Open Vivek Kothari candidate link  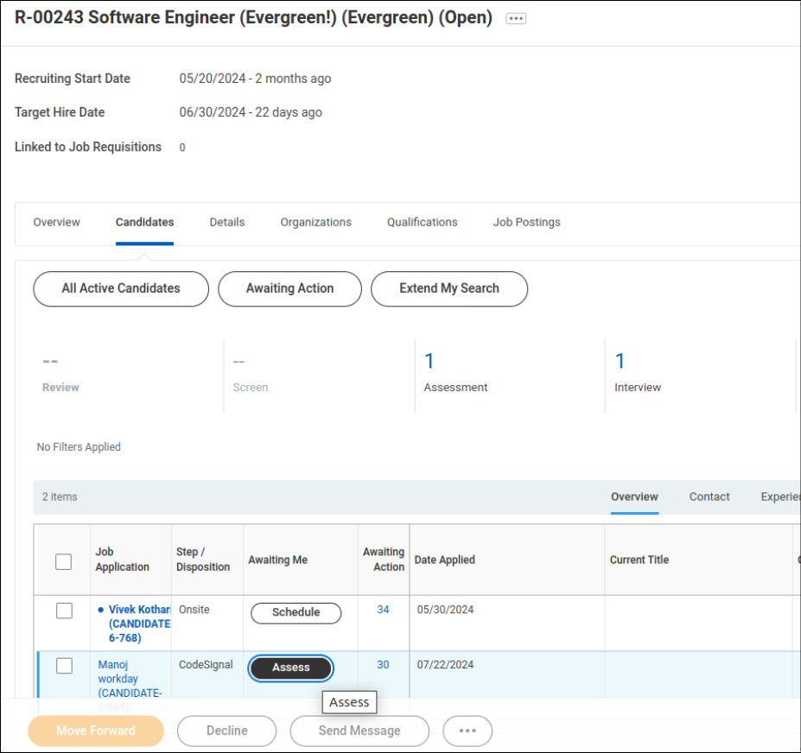pyautogui.click(x=139, y=610)
